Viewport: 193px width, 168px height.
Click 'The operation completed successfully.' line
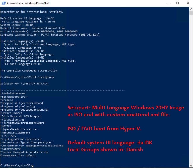point(29,71)
